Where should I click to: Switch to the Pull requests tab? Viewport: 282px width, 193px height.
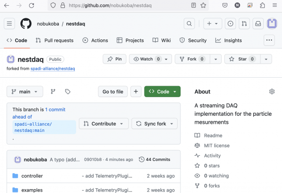tap(55, 40)
